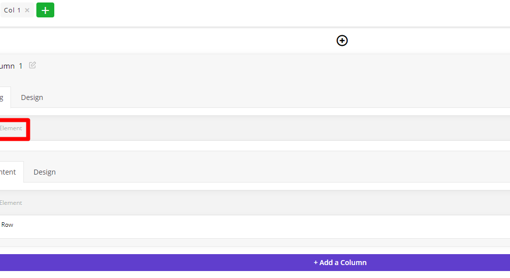
Task: Click the white strip holding the circled plus
Action: (x=255, y=41)
